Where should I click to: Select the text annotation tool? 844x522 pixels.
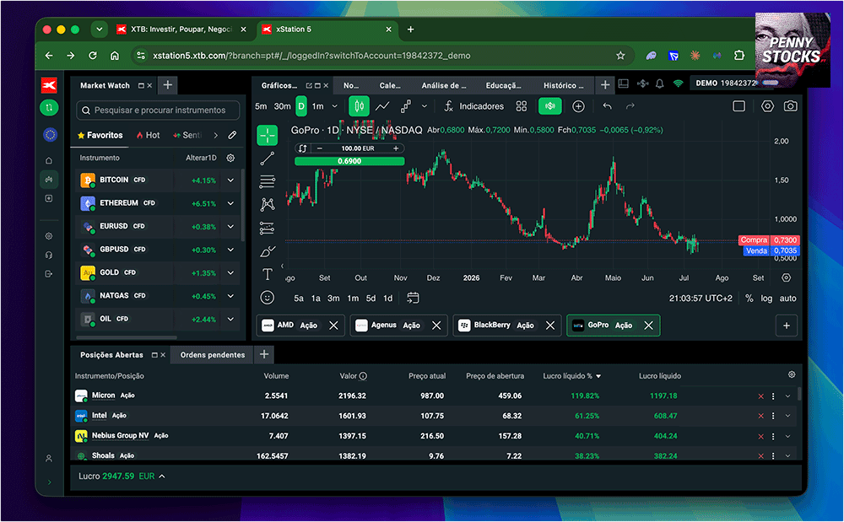click(267, 274)
